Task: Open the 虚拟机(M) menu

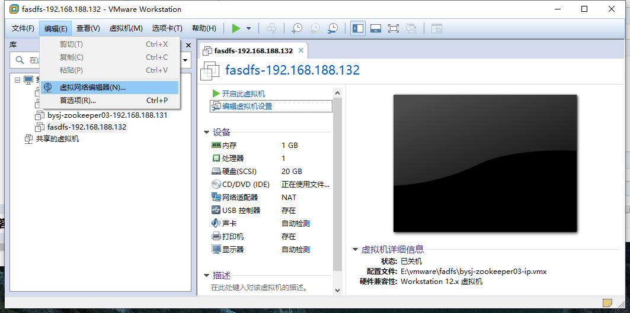Action: [x=126, y=28]
